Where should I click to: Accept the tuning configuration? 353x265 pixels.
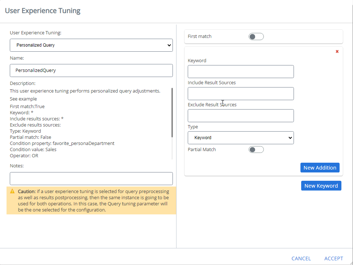334,258
